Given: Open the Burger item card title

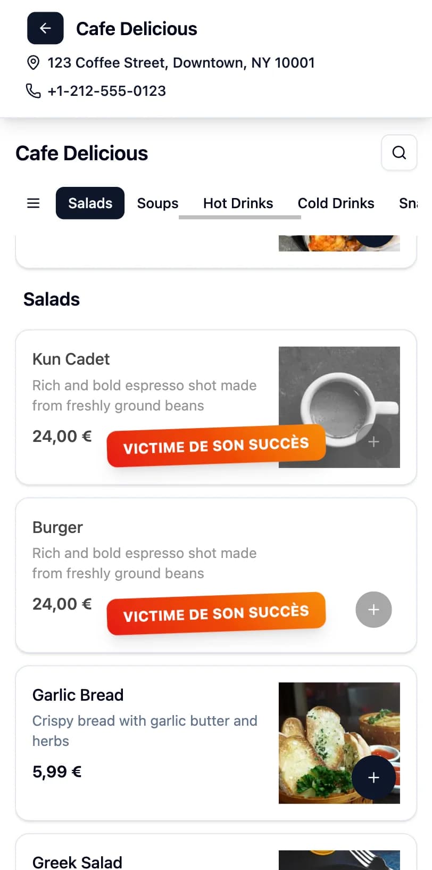Looking at the screenshot, I should [57, 527].
